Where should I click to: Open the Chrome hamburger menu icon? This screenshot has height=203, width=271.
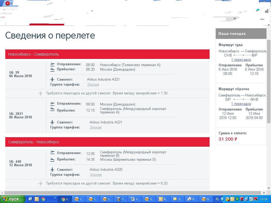click(267, 11)
